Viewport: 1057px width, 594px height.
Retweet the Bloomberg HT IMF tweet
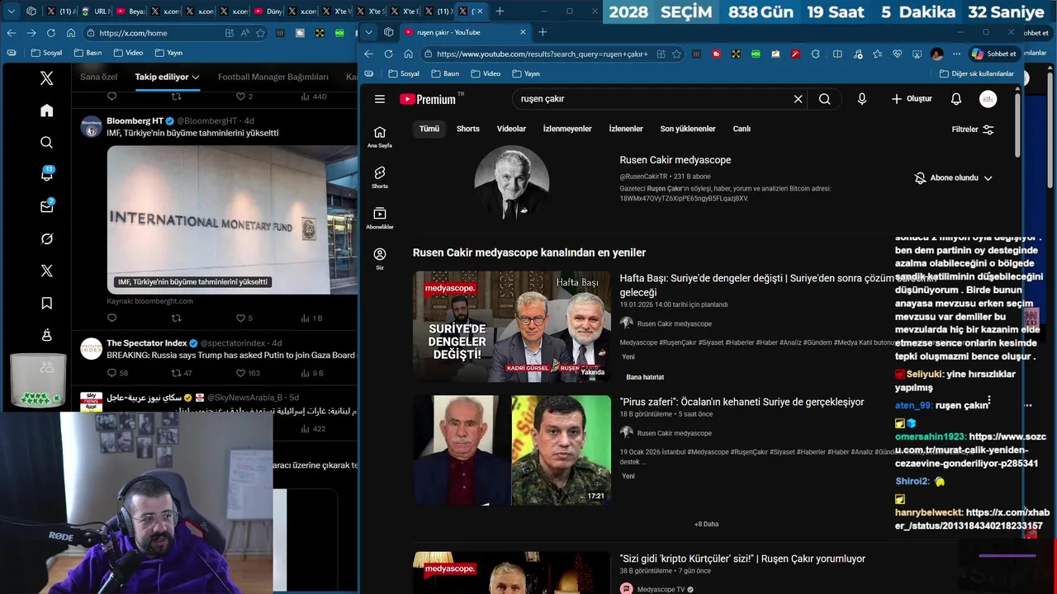176,318
